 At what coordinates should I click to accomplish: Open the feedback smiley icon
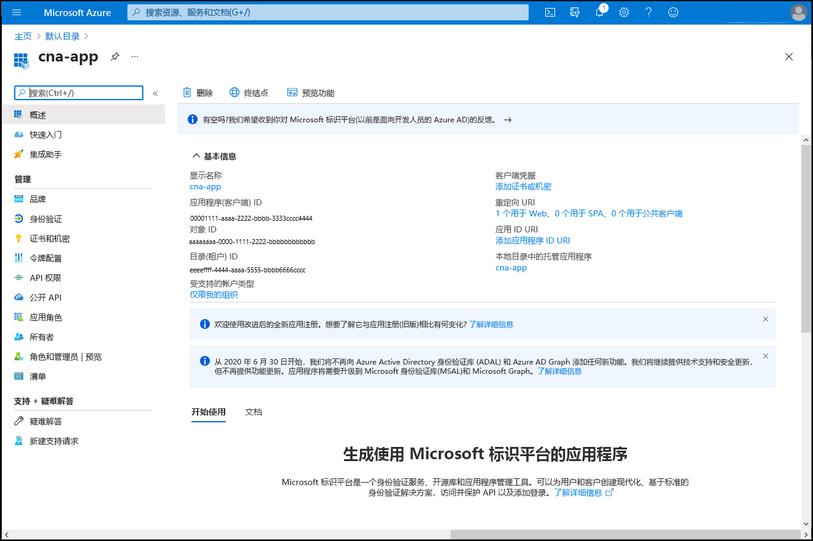click(x=673, y=12)
